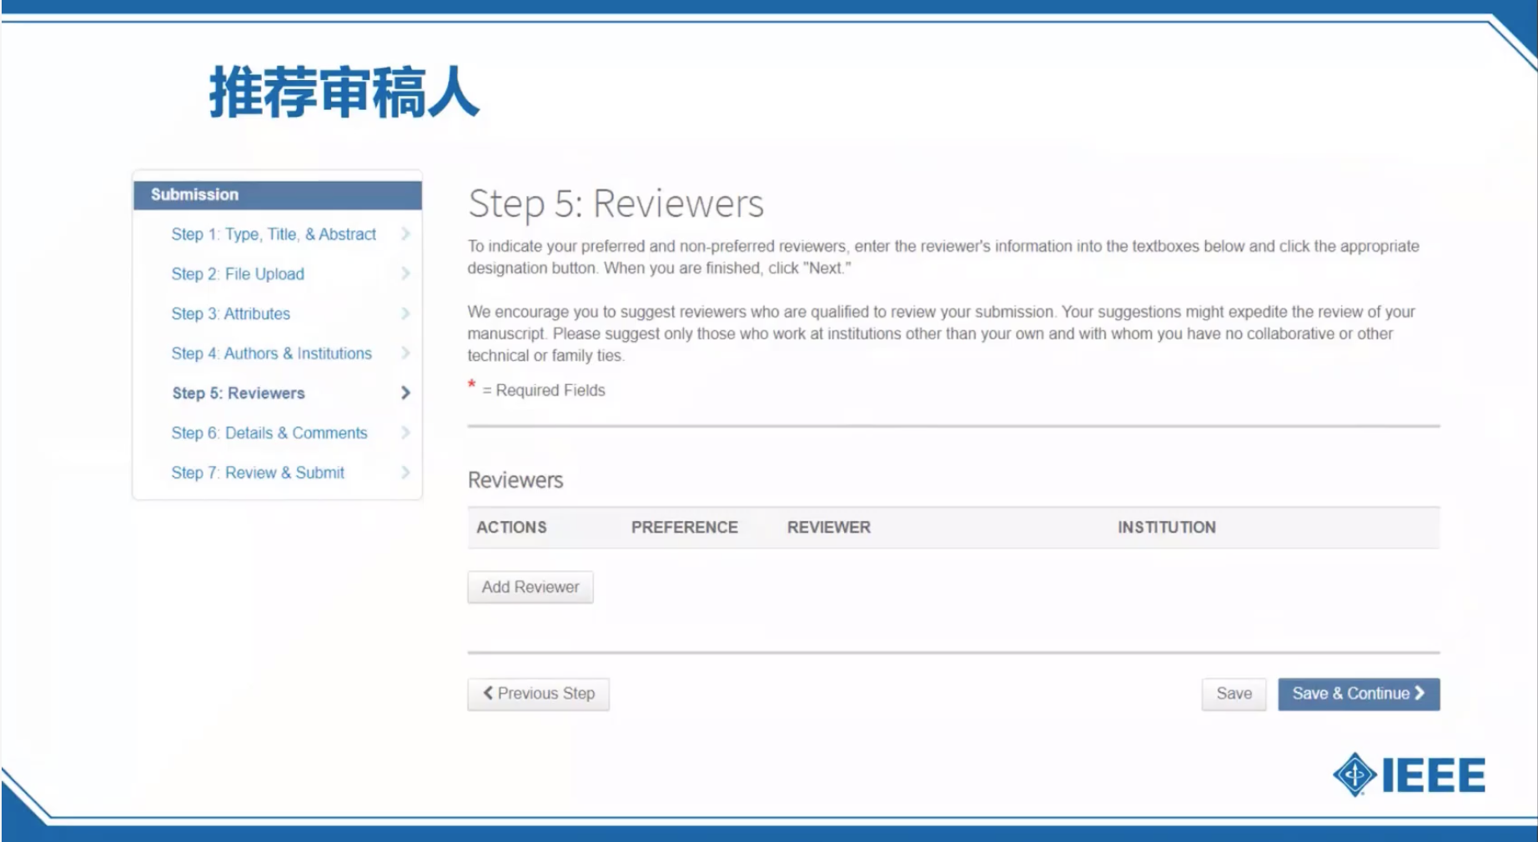The image size is (1538, 842).
Task: Go to Step 4: Authors & Institutions
Action: click(272, 353)
